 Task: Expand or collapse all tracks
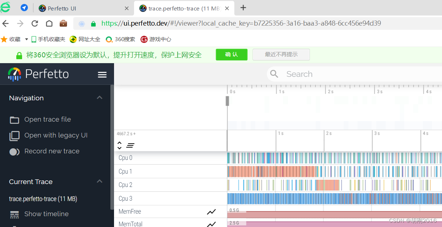click(x=119, y=145)
